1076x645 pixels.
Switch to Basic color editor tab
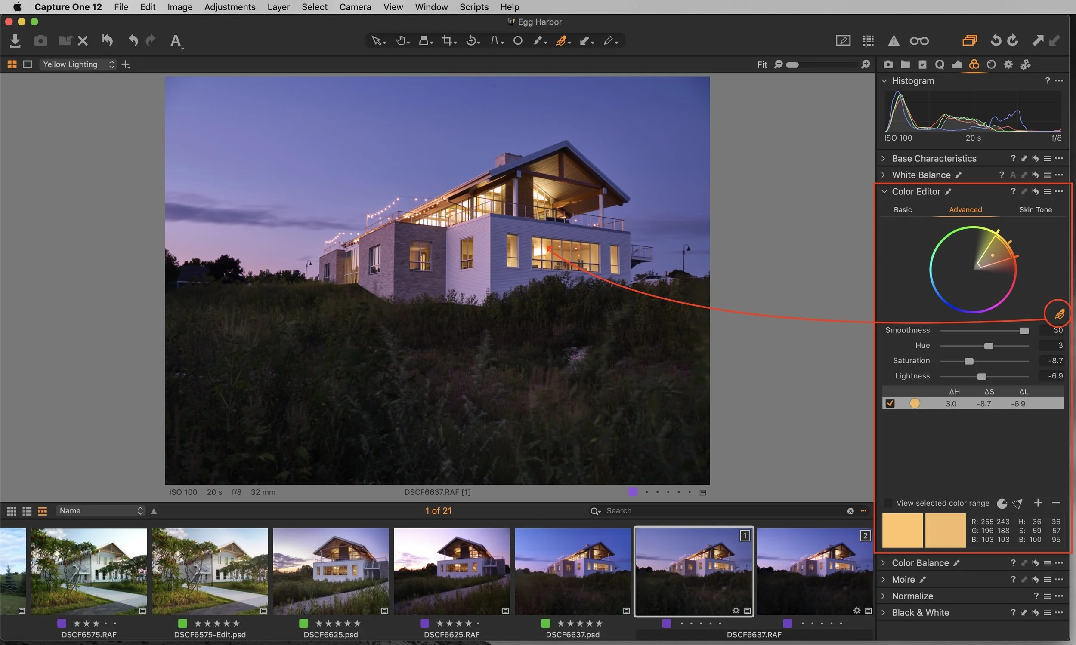point(903,209)
